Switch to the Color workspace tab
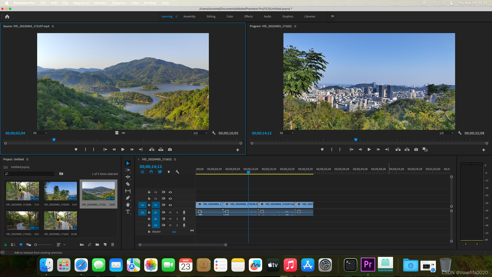The image size is (492, 277). click(230, 16)
